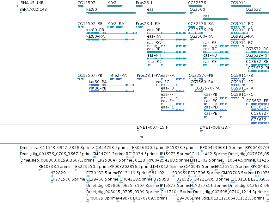The width and height of the screenshot is (269, 203).
Task: Select the CG32576 gene label
Action: tap(197, 3)
